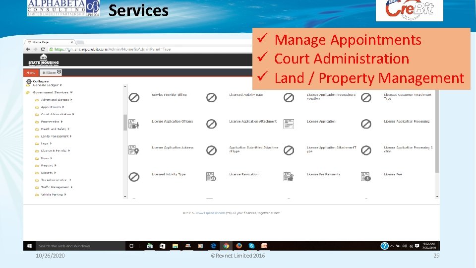Screen dimensions: 476x268
Task: Open License Application Address icon
Action: [x=134, y=150]
